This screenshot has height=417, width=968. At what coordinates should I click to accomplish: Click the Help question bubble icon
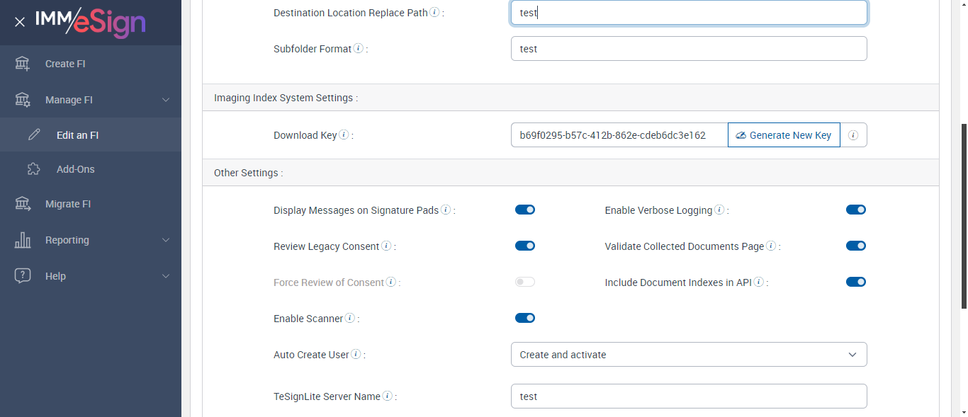click(23, 276)
